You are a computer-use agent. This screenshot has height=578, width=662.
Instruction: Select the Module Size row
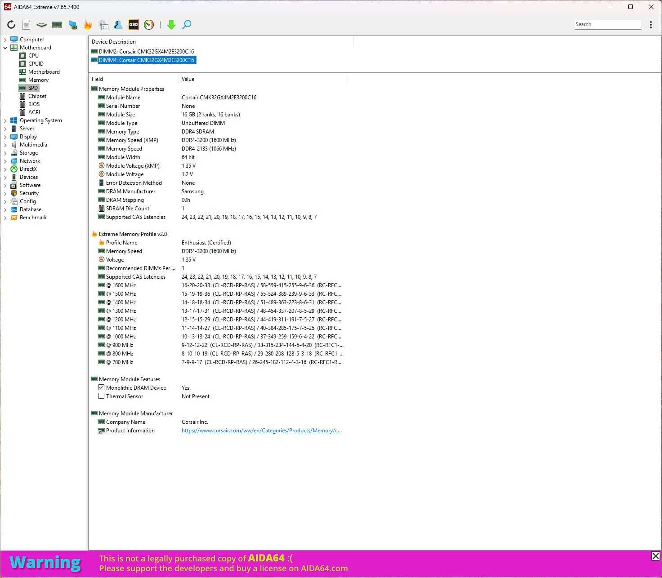pyautogui.click(x=217, y=115)
